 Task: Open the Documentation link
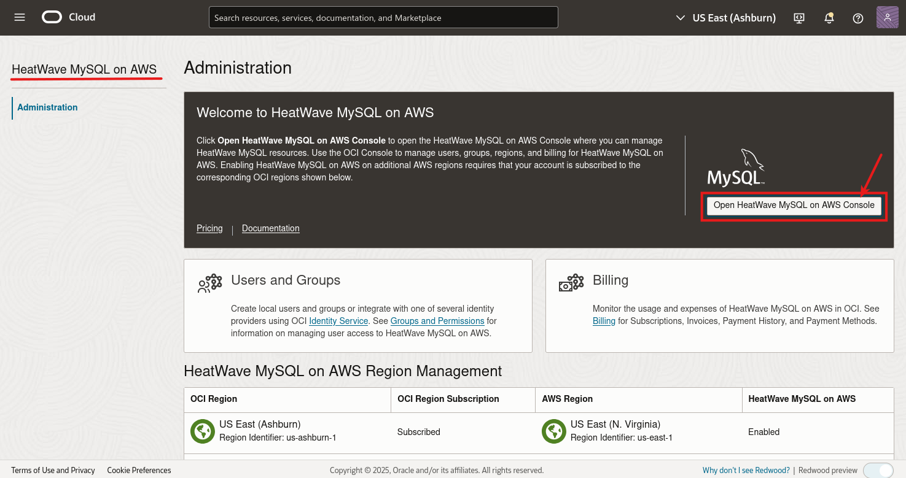tap(270, 228)
